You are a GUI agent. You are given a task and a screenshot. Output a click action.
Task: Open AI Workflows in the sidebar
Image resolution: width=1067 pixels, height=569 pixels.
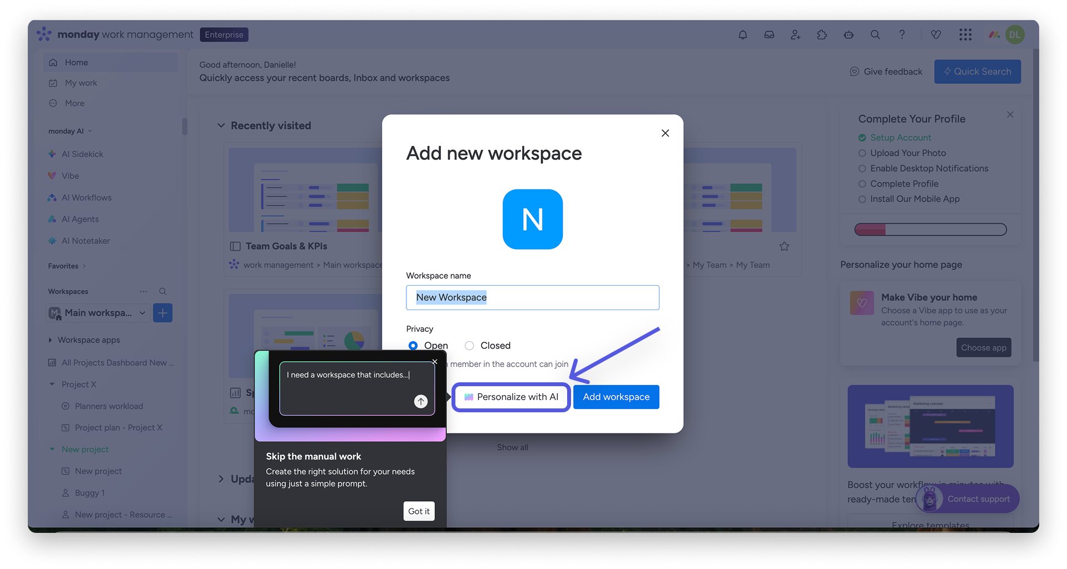[x=86, y=197]
